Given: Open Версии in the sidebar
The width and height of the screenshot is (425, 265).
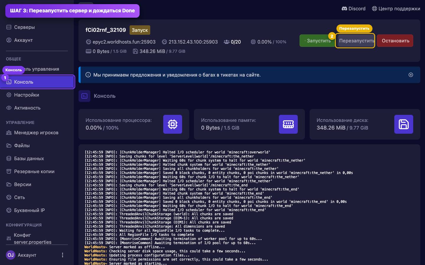Looking at the screenshot, I should click(37, 184).
